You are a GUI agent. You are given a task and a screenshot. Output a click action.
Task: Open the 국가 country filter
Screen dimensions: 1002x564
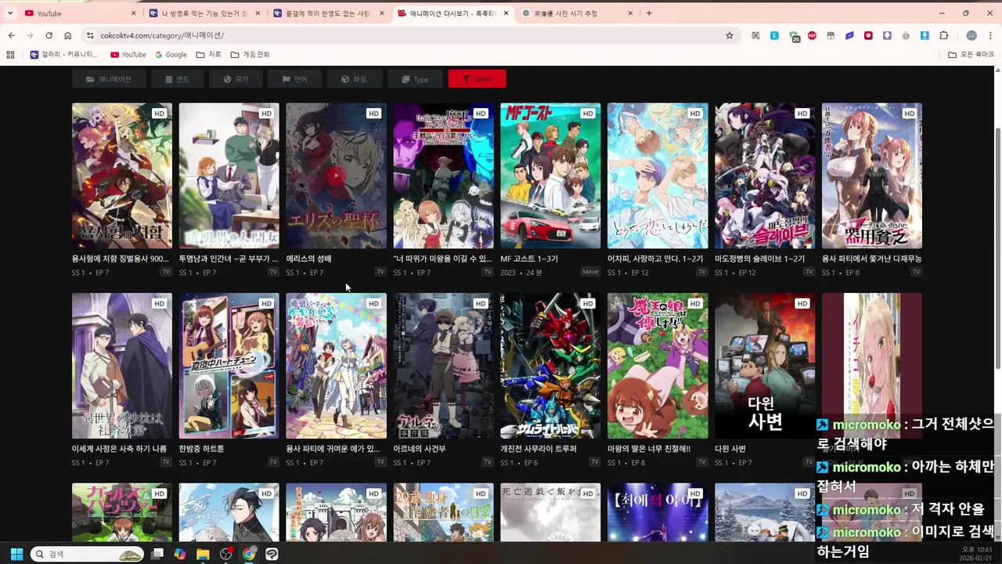point(236,79)
